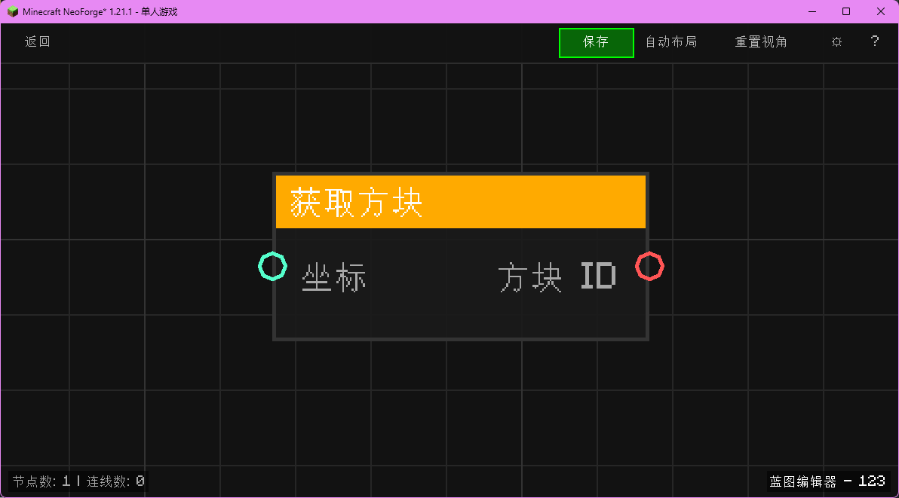Click the empty dark body of the 获取方块 node

coord(460,316)
